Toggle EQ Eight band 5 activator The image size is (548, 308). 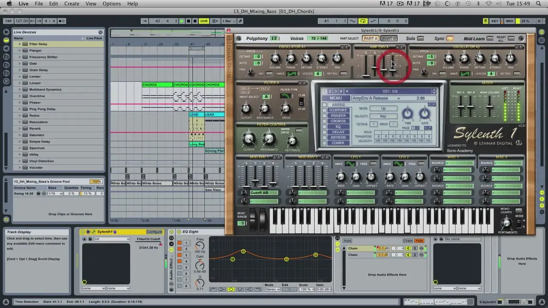(x=179, y=267)
